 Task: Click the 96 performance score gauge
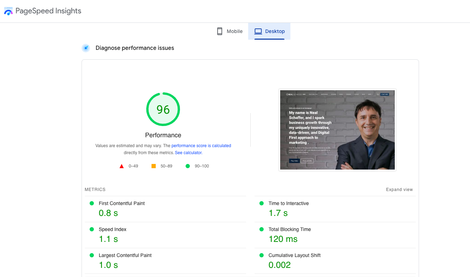[x=163, y=110]
